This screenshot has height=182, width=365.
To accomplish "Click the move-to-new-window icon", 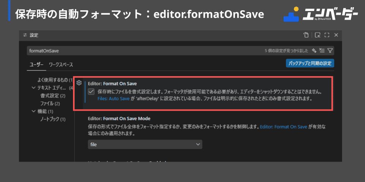I will pos(317,35).
